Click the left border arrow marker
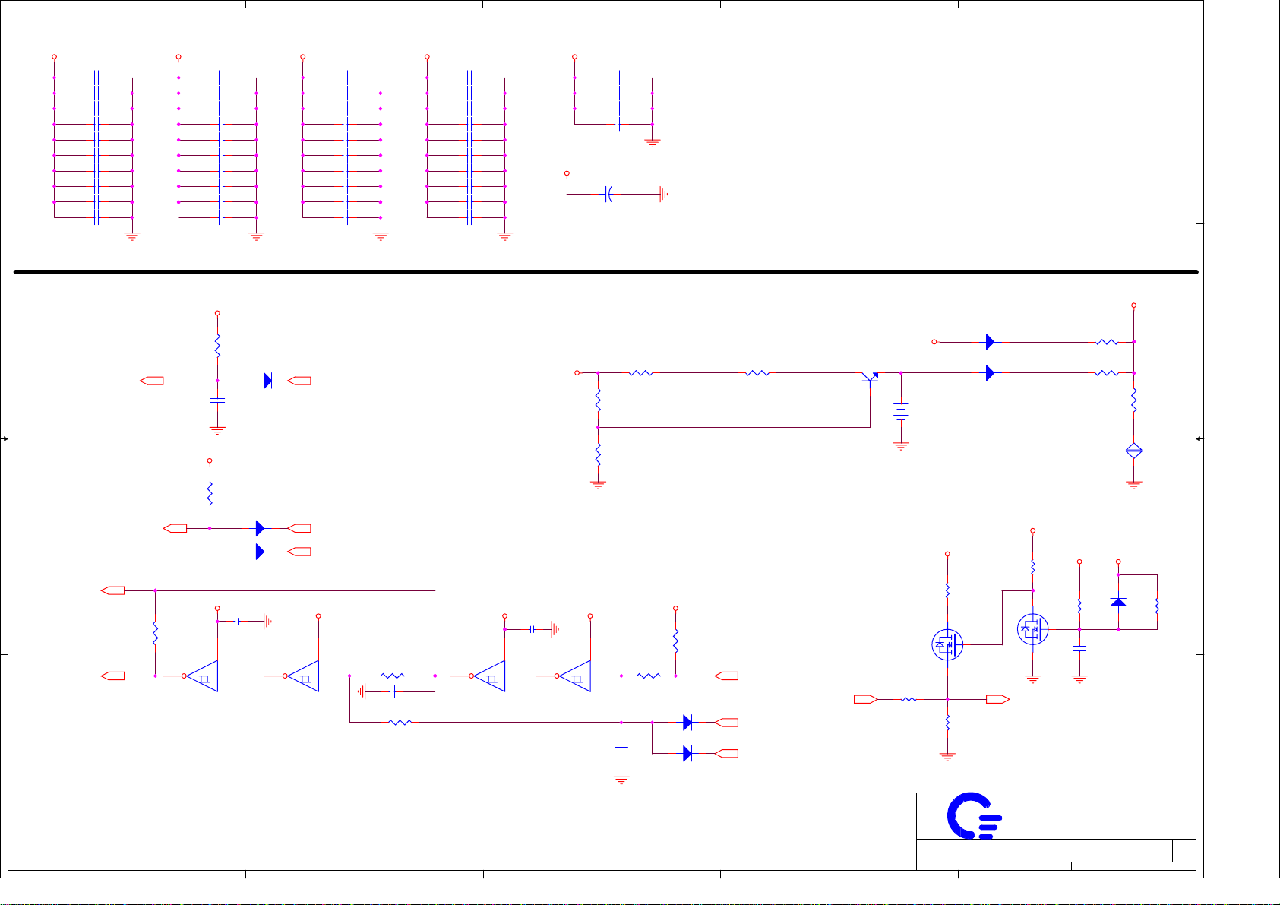Screen dimensions: 1280x905 click(x=5, y=438)
